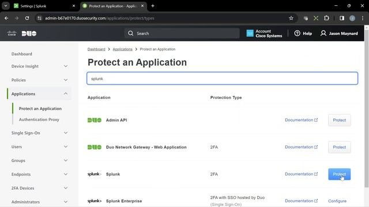The height and width of the screenshot is (207, 369).
Task: Open the browser extensions puzzle icon
Action: [326, 18]
